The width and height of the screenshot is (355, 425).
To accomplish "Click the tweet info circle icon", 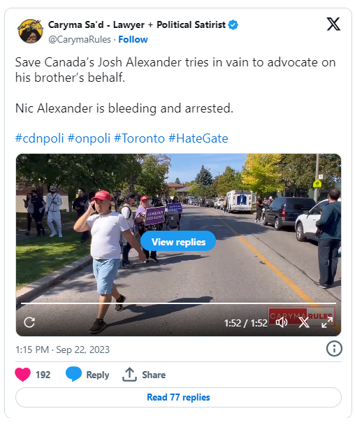I will point(334,349).
